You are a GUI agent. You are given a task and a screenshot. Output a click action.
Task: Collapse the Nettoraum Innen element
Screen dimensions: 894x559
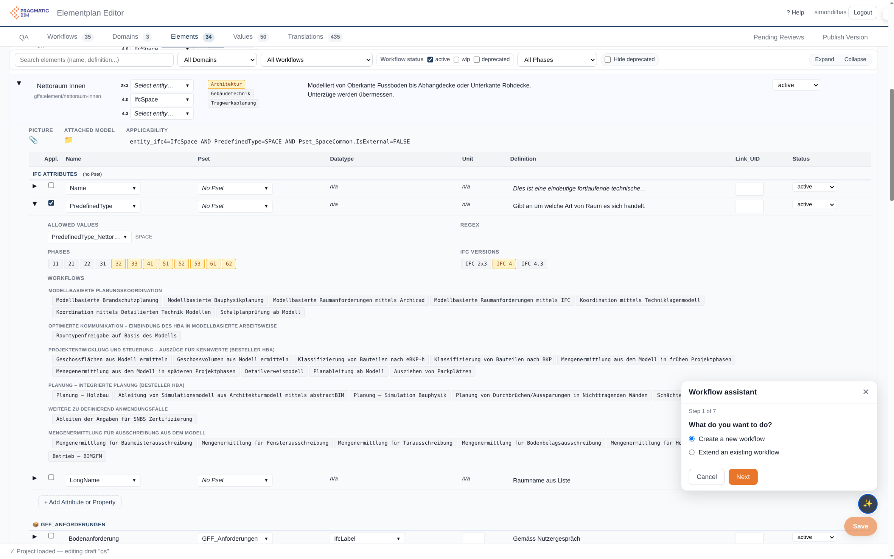[x=19, y=83]
